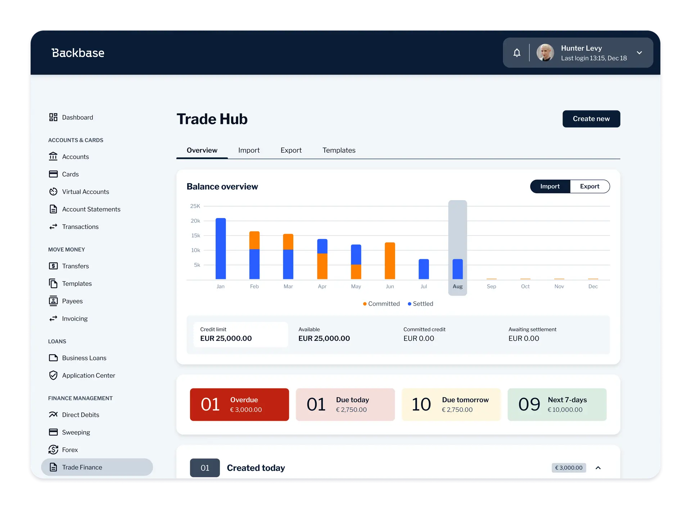Open the Dashboard grid icon
This screenshot has width=691, height=509.
point(53,117)
